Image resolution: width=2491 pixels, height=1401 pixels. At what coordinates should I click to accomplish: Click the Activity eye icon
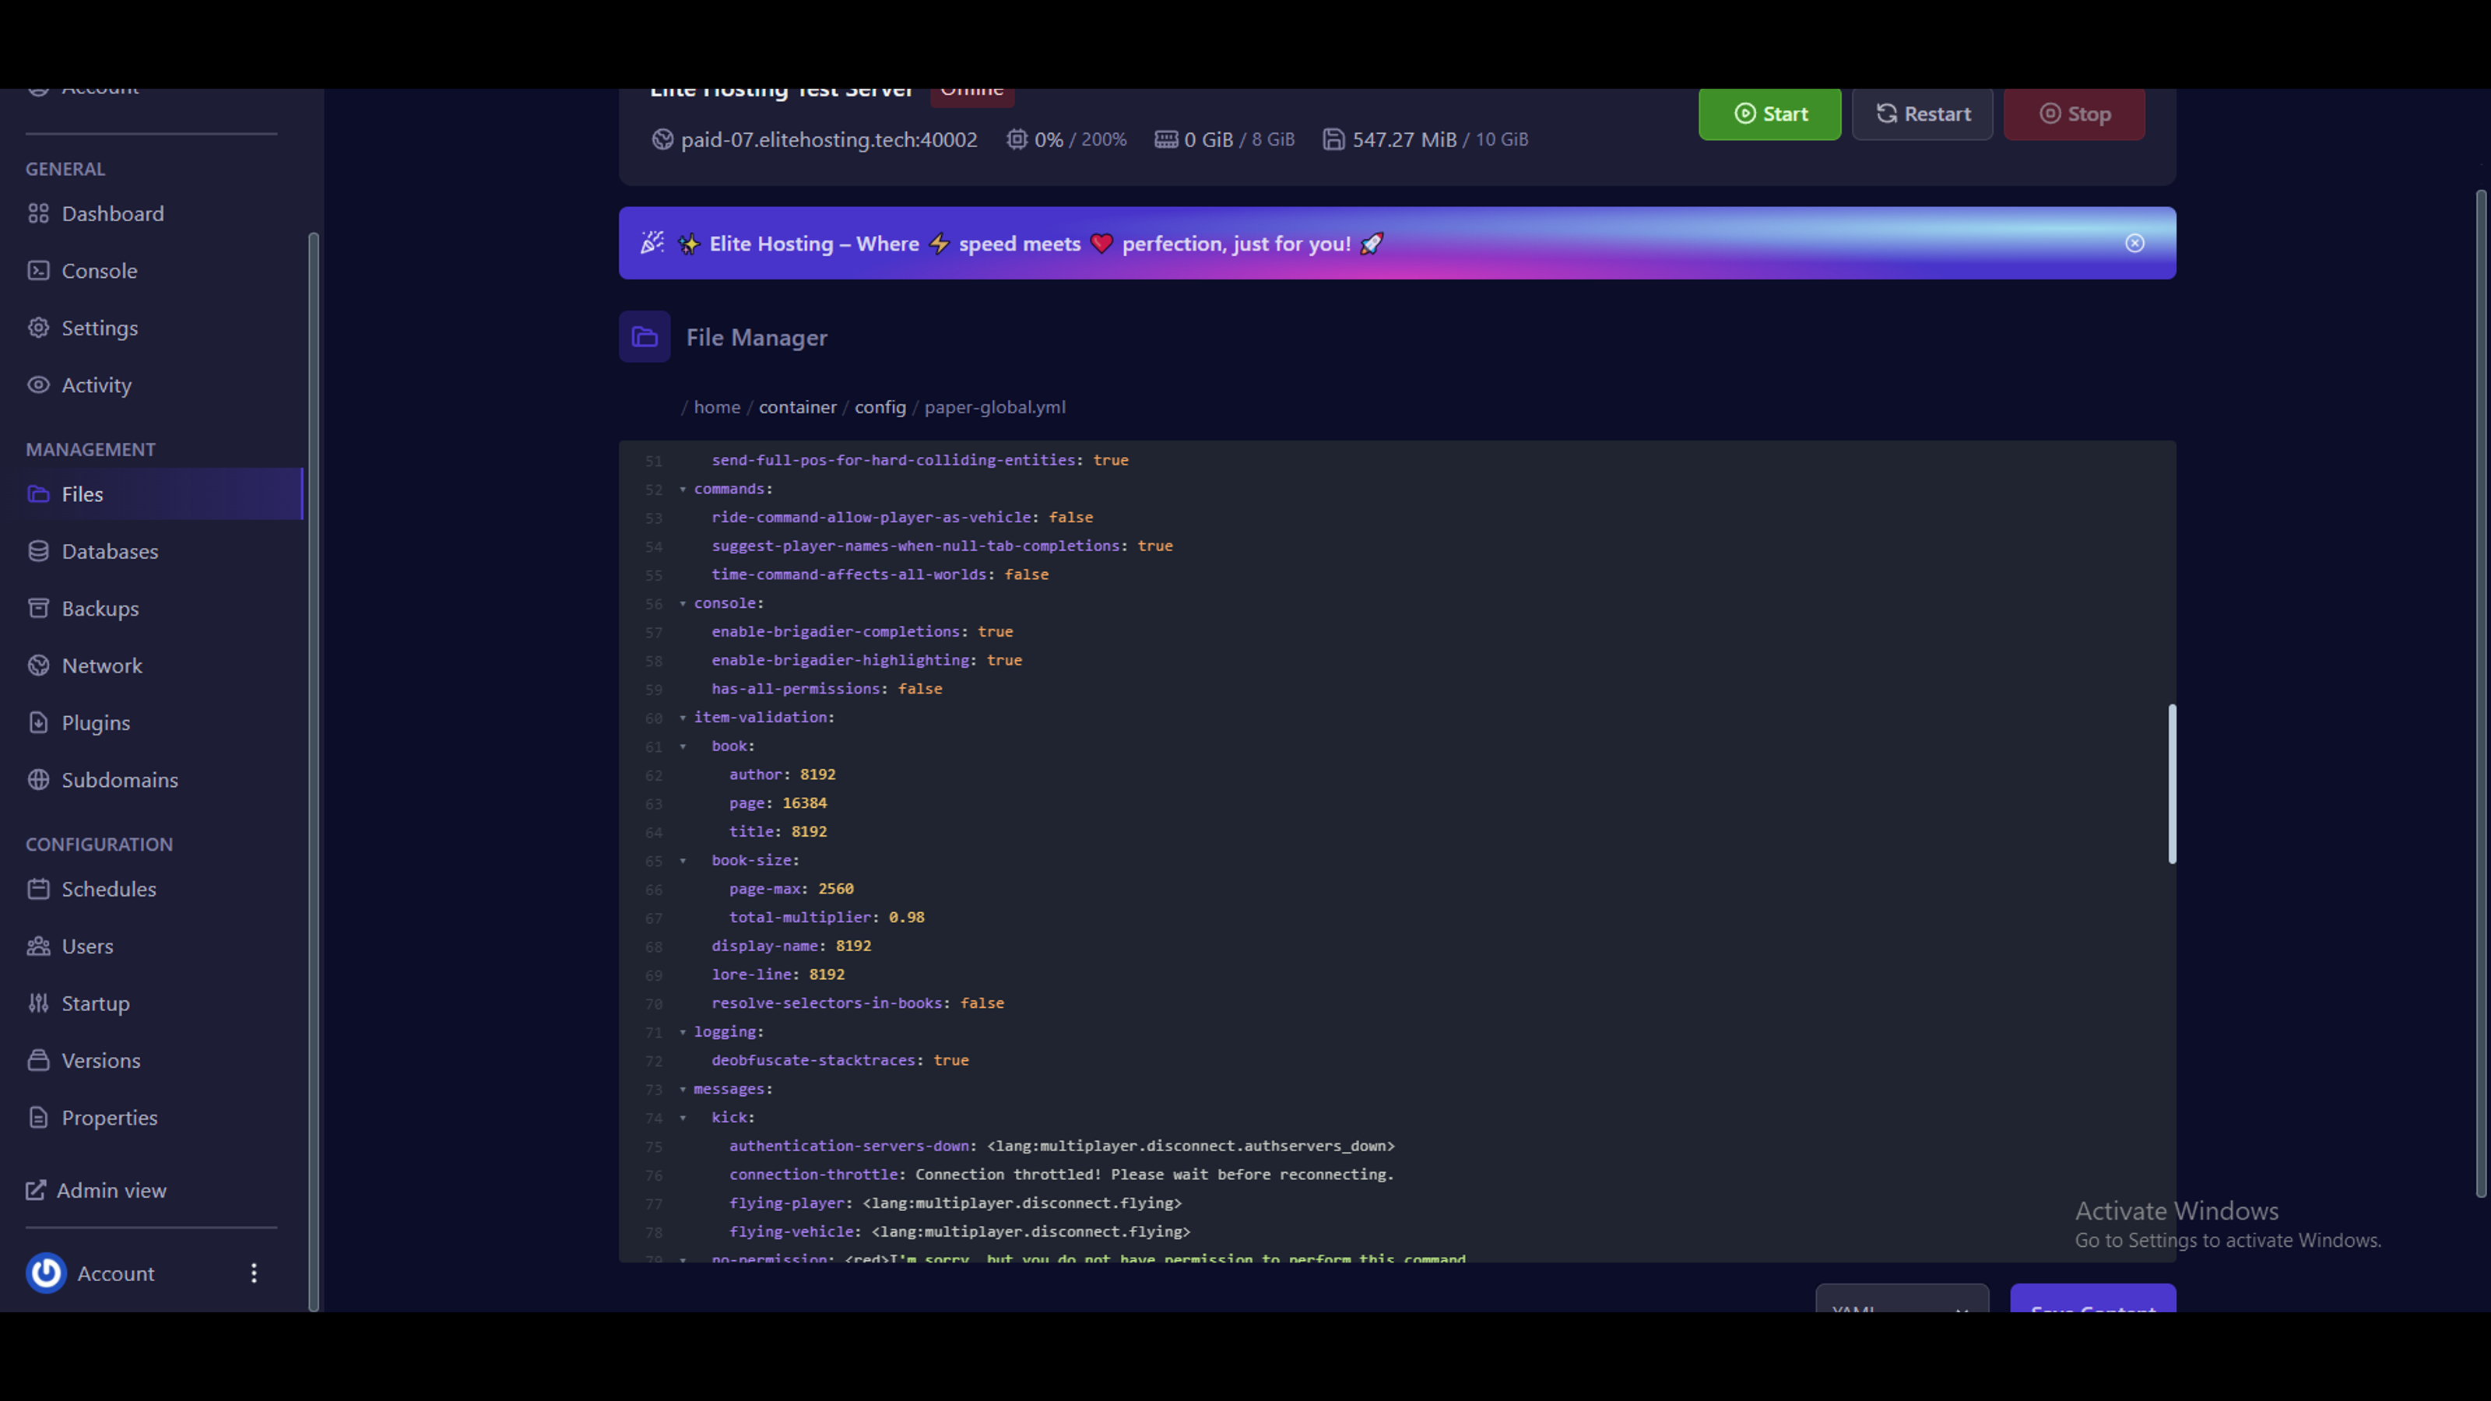point(39,384)
